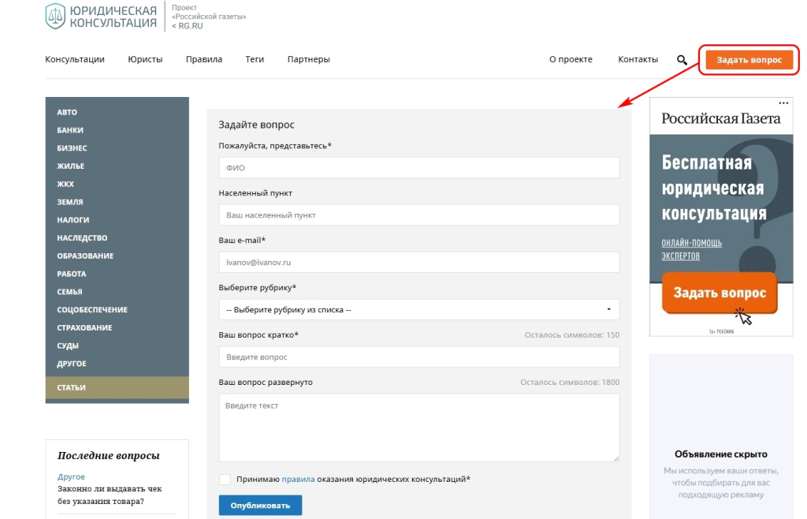This screenshot has height=519, width=807.
Task: Click the Ваш населенный пункт field
Action: point(419,215)
